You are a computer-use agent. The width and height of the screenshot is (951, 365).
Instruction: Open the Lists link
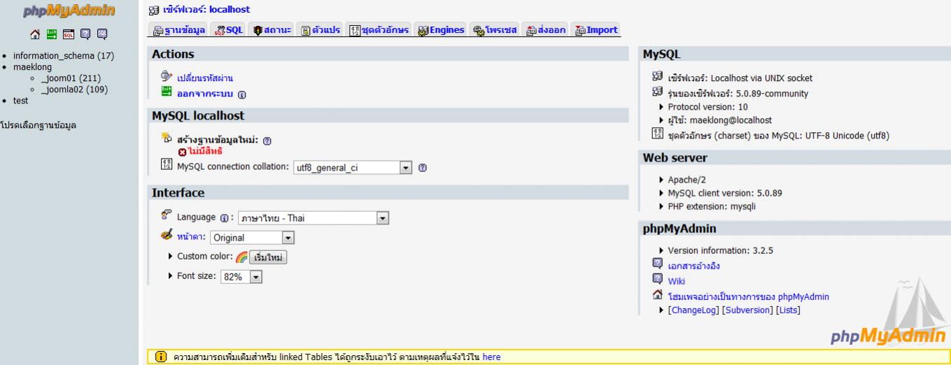coord(788,310)
